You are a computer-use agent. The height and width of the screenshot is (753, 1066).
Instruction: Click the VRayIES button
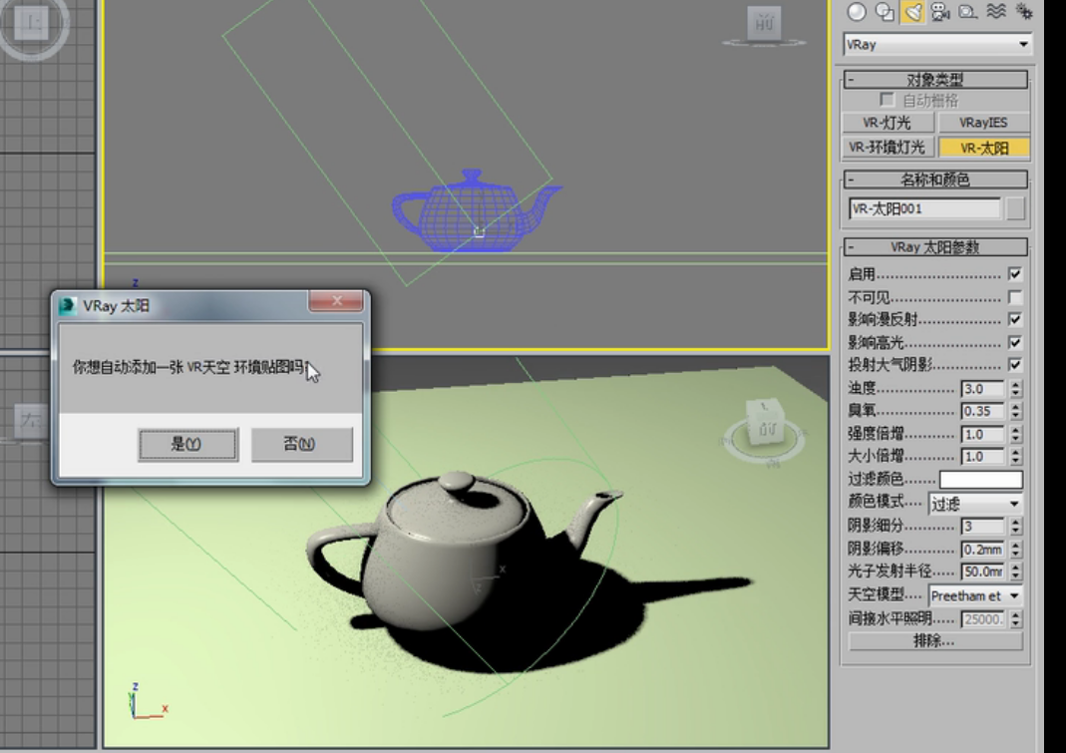click(984, 123)
